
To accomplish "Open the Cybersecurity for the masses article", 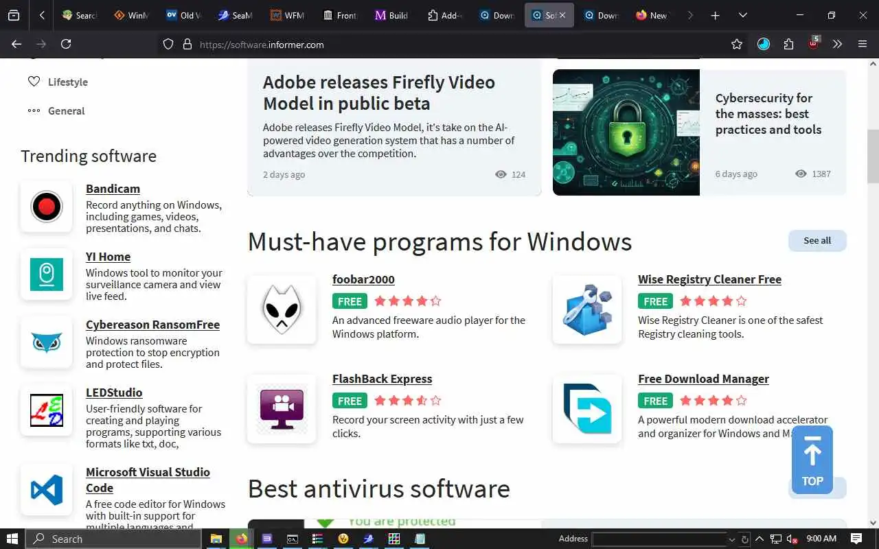I will pos(768,114).
